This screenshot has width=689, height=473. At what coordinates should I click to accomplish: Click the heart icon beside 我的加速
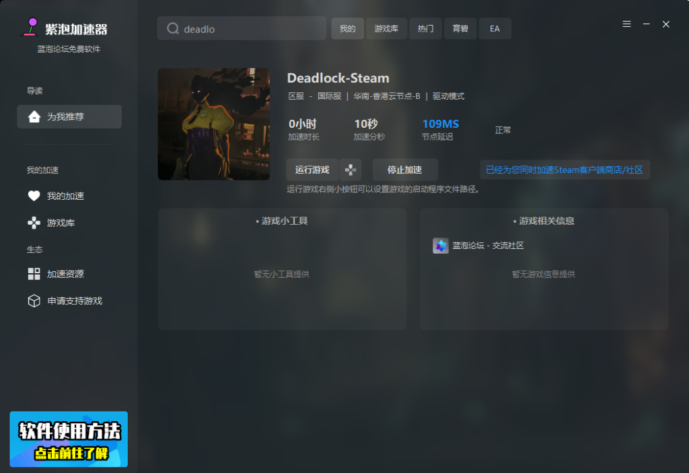tap(34, 196)
